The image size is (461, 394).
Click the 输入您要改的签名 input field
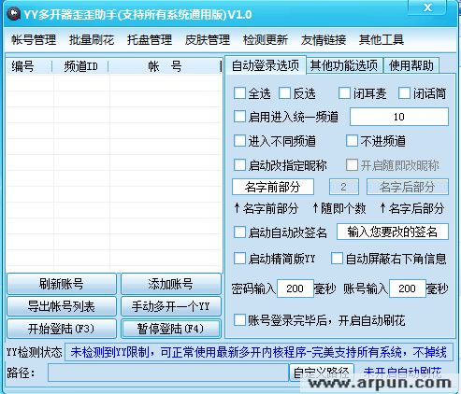point(393,232)
